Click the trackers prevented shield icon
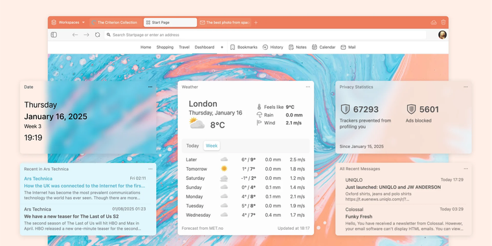This screenshot has height=246, width=492. point(345,109)
